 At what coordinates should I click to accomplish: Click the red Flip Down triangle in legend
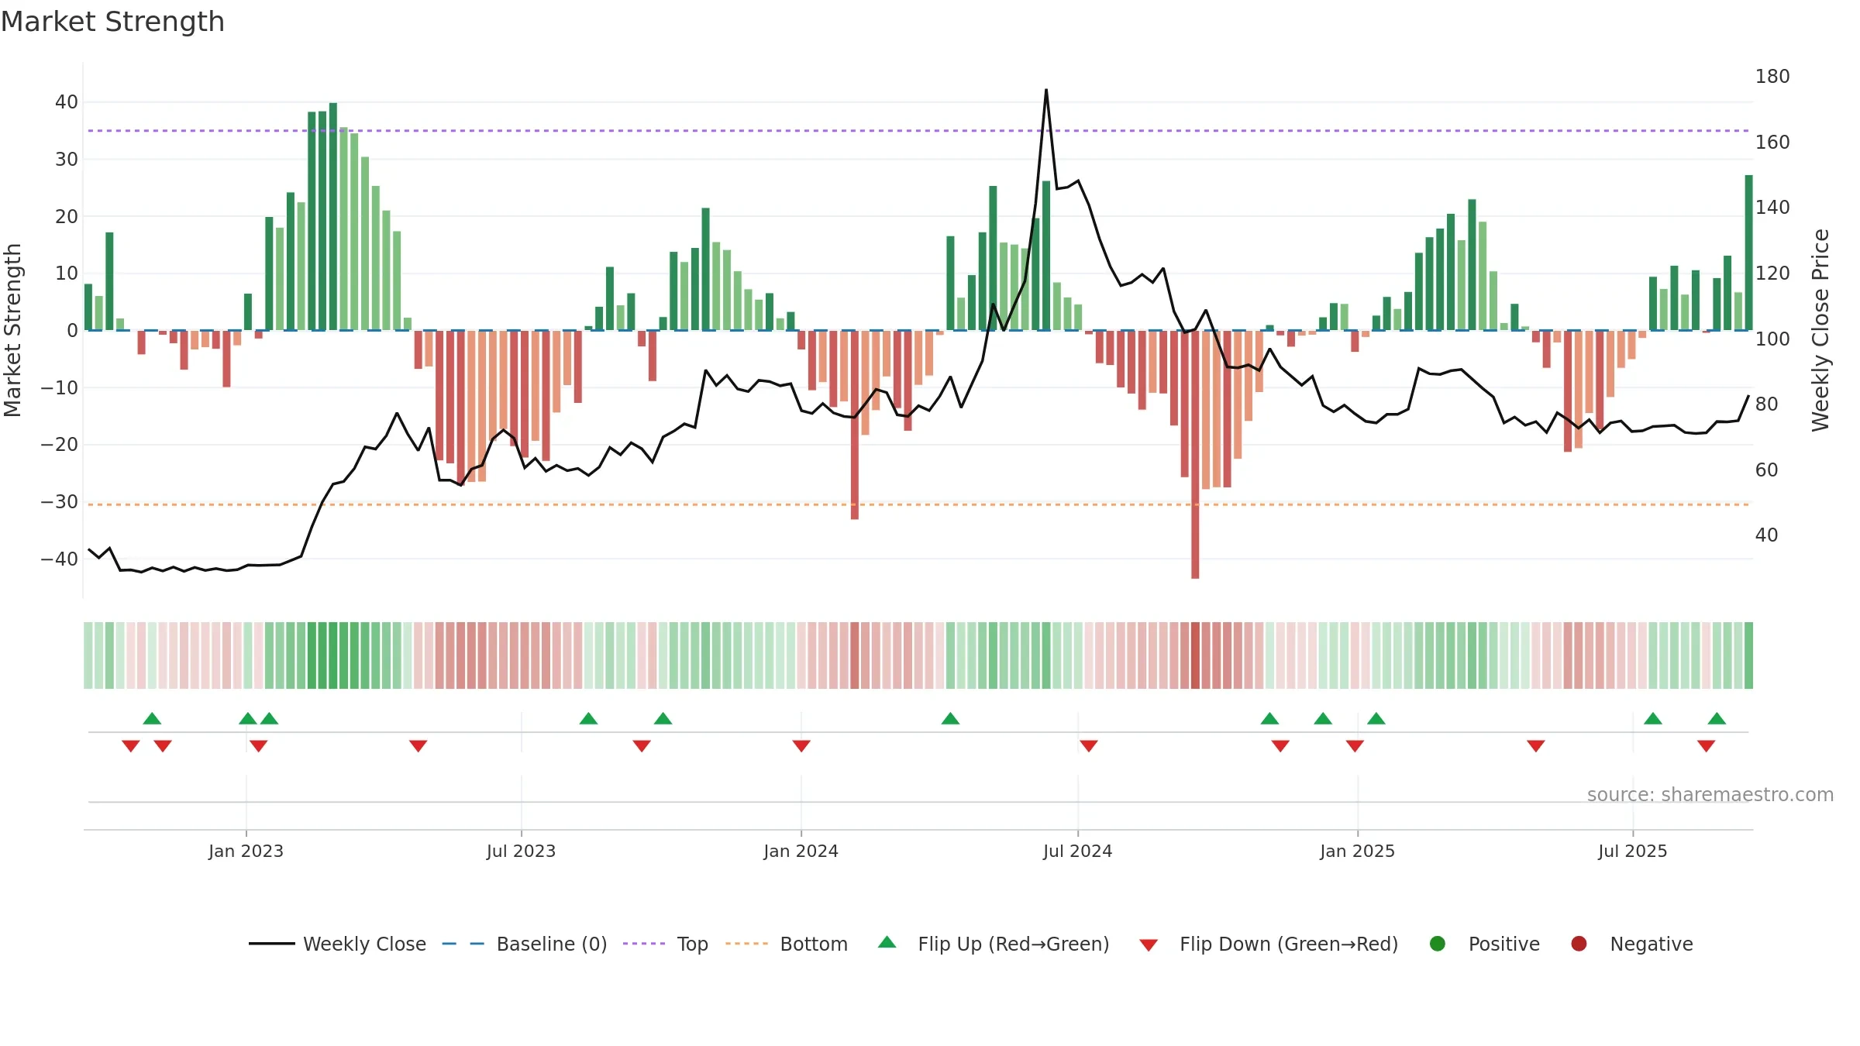[1149, 945]
